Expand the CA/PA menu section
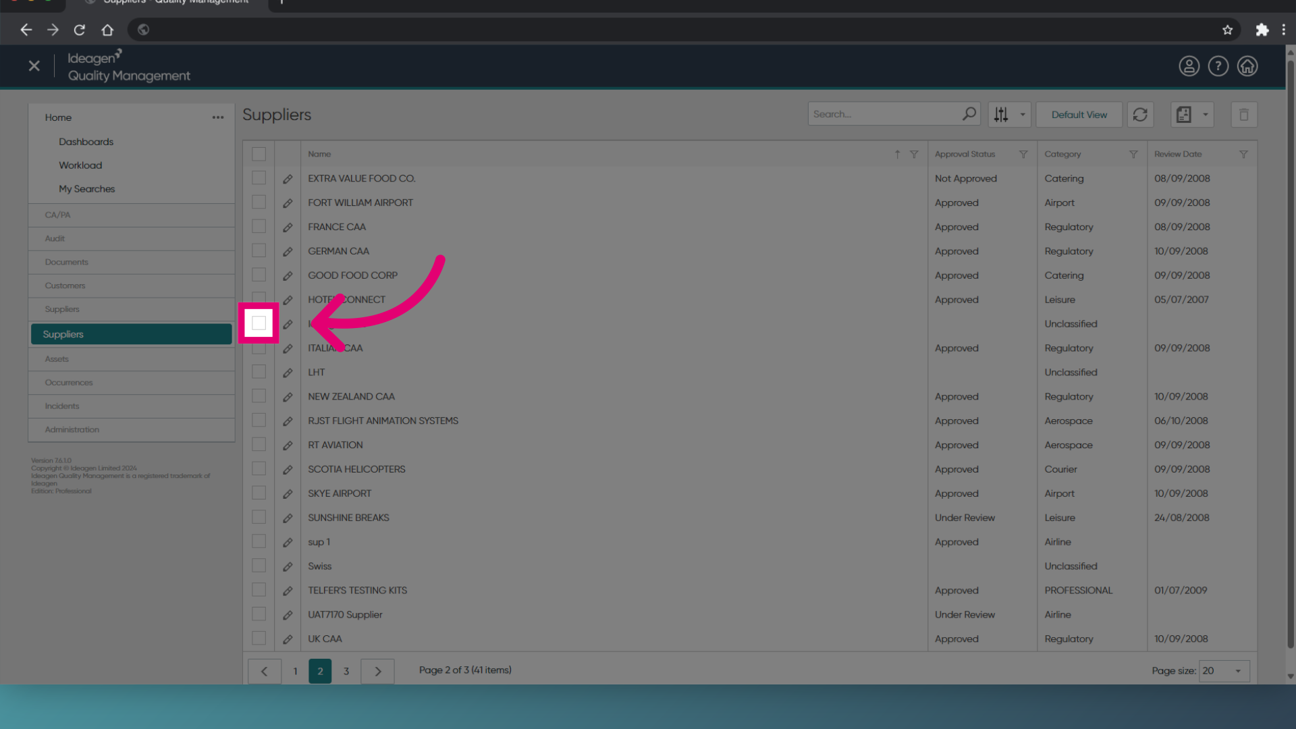The image size is (1296, 729). (132, 215)
